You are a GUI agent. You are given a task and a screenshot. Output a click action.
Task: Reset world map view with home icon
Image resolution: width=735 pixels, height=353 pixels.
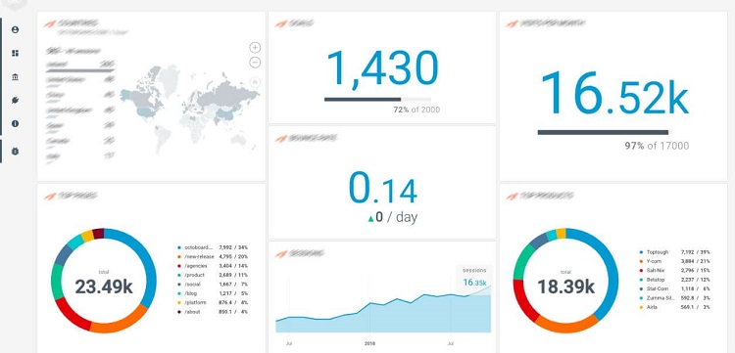coord(255,82)
